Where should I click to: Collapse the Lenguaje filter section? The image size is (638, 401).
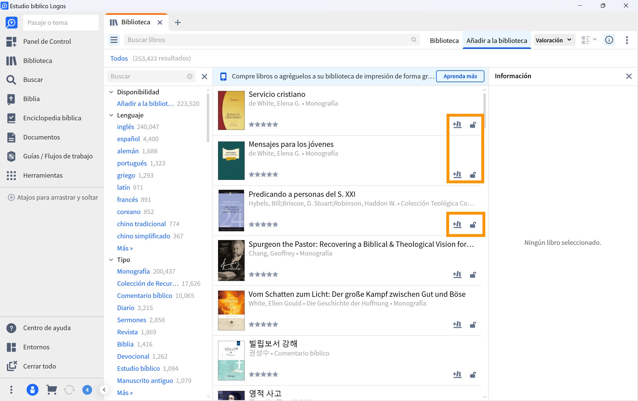coord(111,115)
